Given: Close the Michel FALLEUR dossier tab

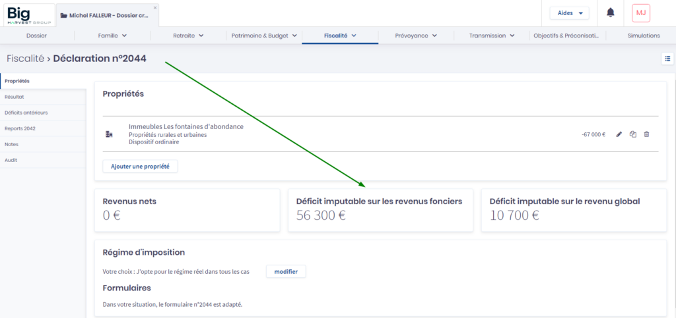Looking at the screenshot, I should (155, 8).
